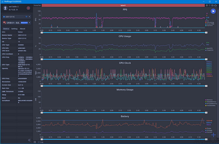This screenshot has height=144, width=219.
Task: Collapse the left panel with the double chevron
Action: pos(29,140)
